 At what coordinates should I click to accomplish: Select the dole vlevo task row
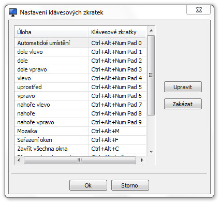(80, 52)
